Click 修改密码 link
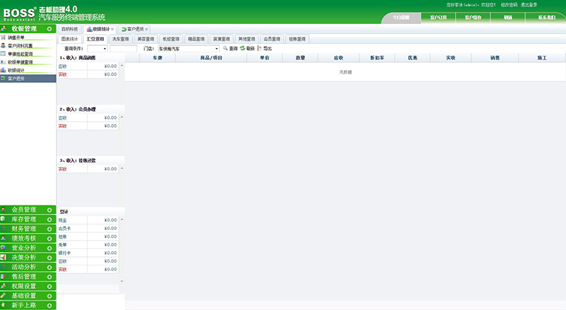This screenshot has height=310, width=566. (x=509, y=5)
